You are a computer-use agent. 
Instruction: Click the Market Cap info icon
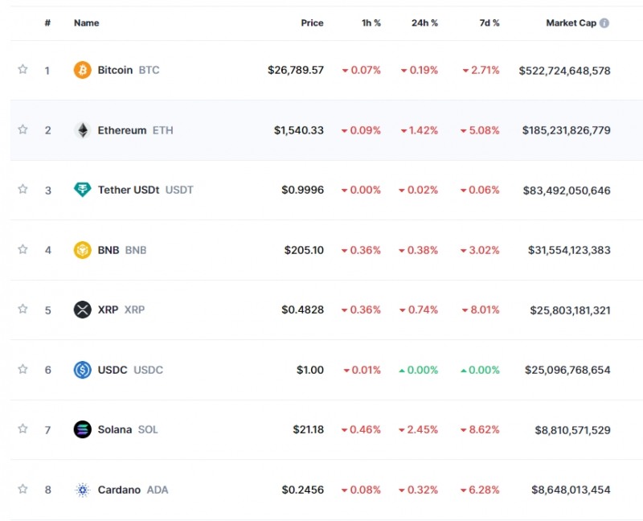[x=604, y=23]
